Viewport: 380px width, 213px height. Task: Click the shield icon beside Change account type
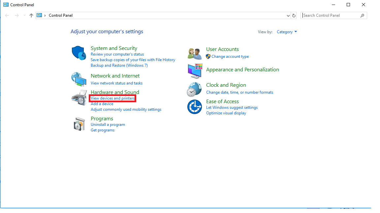tap(208, 57)
